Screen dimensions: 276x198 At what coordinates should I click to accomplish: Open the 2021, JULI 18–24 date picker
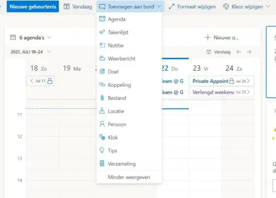[x=31, y=52]
